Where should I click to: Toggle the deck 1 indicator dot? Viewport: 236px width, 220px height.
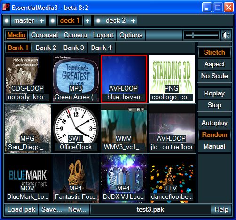53,21
